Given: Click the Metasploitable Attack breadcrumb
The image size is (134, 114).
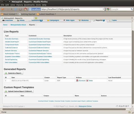Looking at the screenshot, I should coord(18,25).
